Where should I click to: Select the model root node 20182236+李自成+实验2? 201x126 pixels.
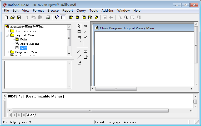(27, 27)
